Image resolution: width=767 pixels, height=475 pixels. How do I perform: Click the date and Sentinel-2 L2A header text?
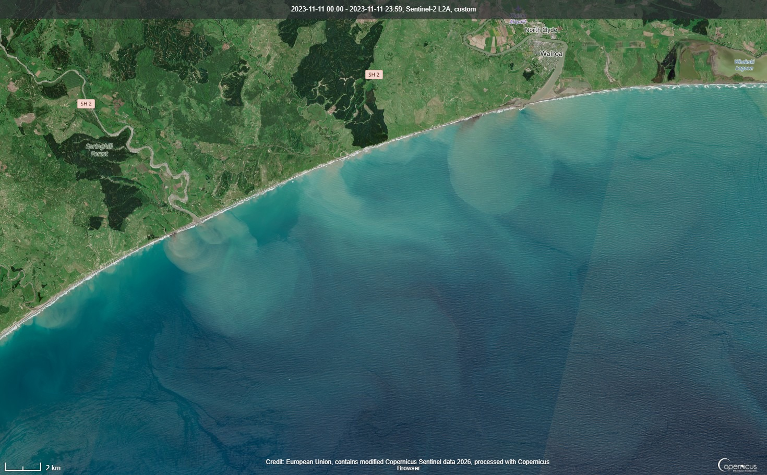(x=383, y=9)
